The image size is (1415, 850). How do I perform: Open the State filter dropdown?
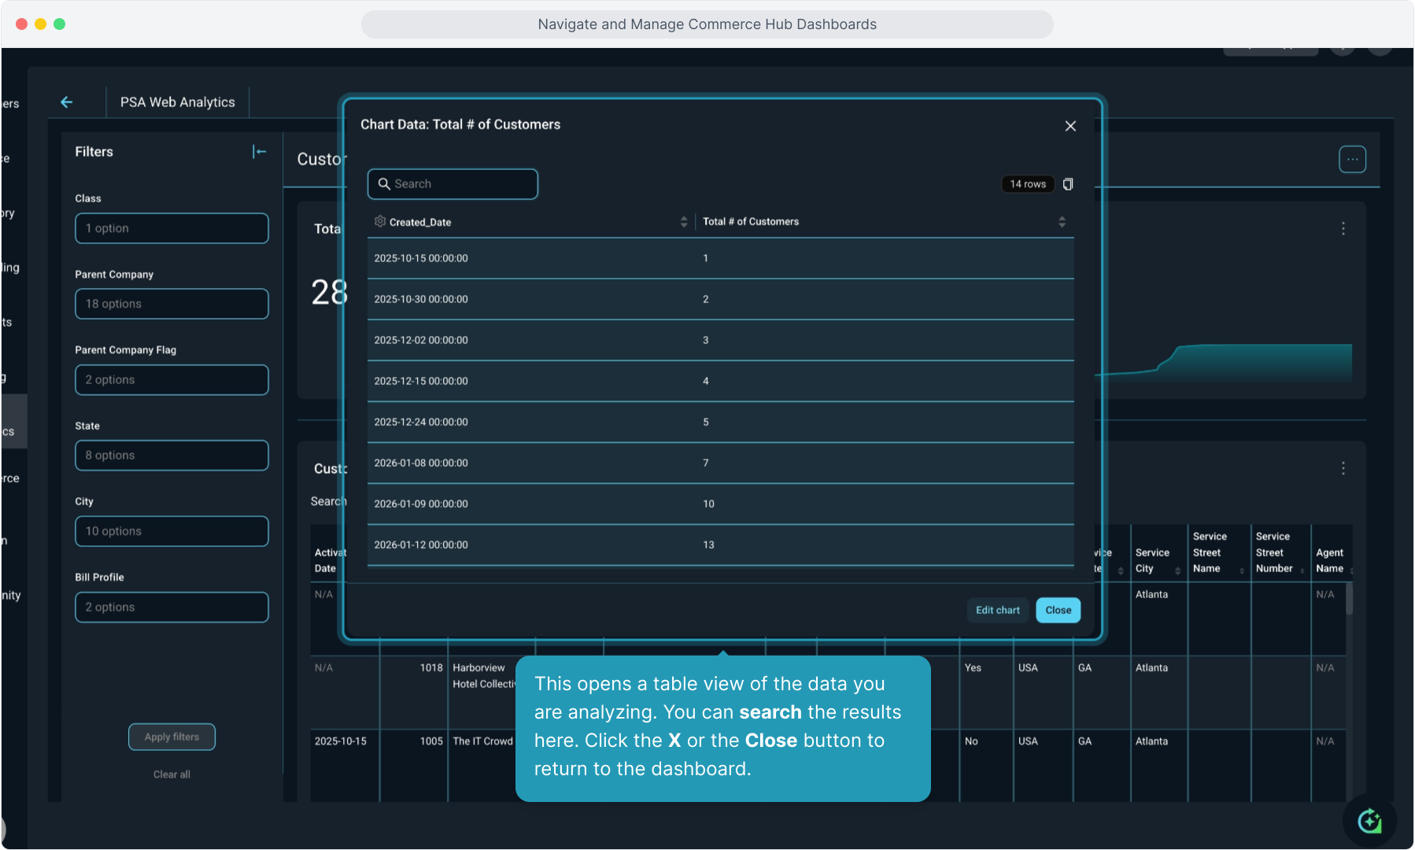pos(172,456)
